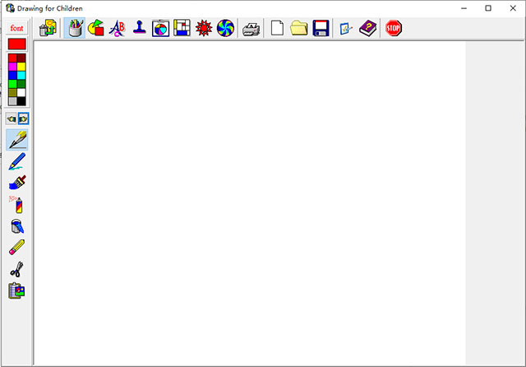526x367 pixels.
Task: Maximize the Drawing for Children window
Action: [488, 8]
